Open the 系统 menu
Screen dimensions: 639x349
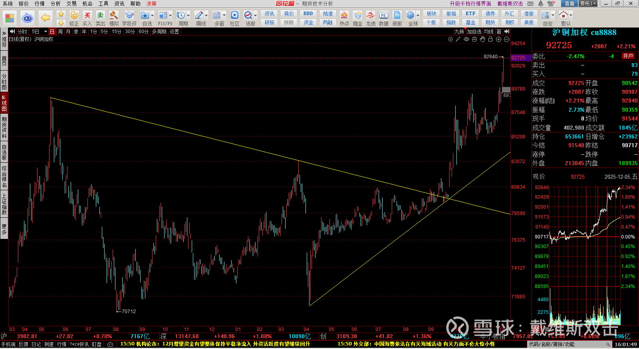tap(8, 4)
